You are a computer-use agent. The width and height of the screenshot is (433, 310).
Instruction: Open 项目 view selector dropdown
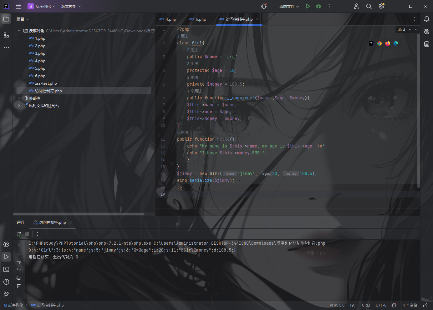tap(23, 19)
